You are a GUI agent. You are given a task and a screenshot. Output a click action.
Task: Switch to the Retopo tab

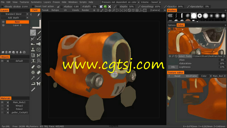click(55, 10)
